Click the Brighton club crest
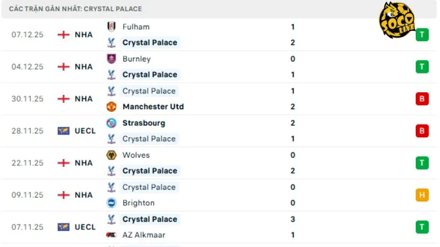This screenshot has height=247, width=440. 111,203
